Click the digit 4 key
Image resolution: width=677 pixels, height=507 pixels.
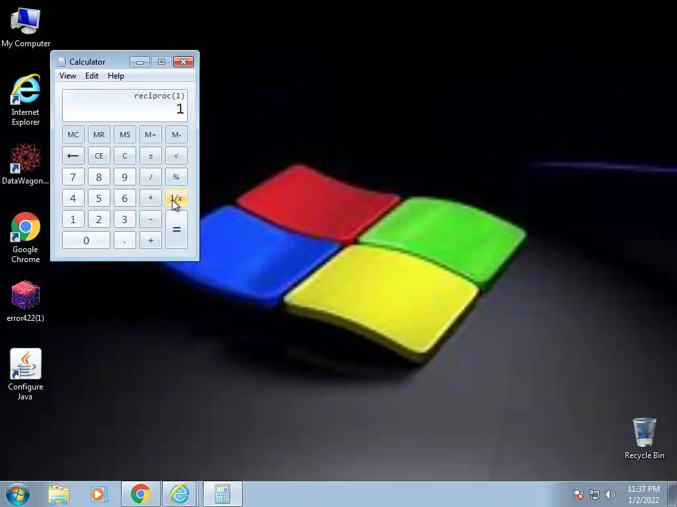click(x=73, y=198)
